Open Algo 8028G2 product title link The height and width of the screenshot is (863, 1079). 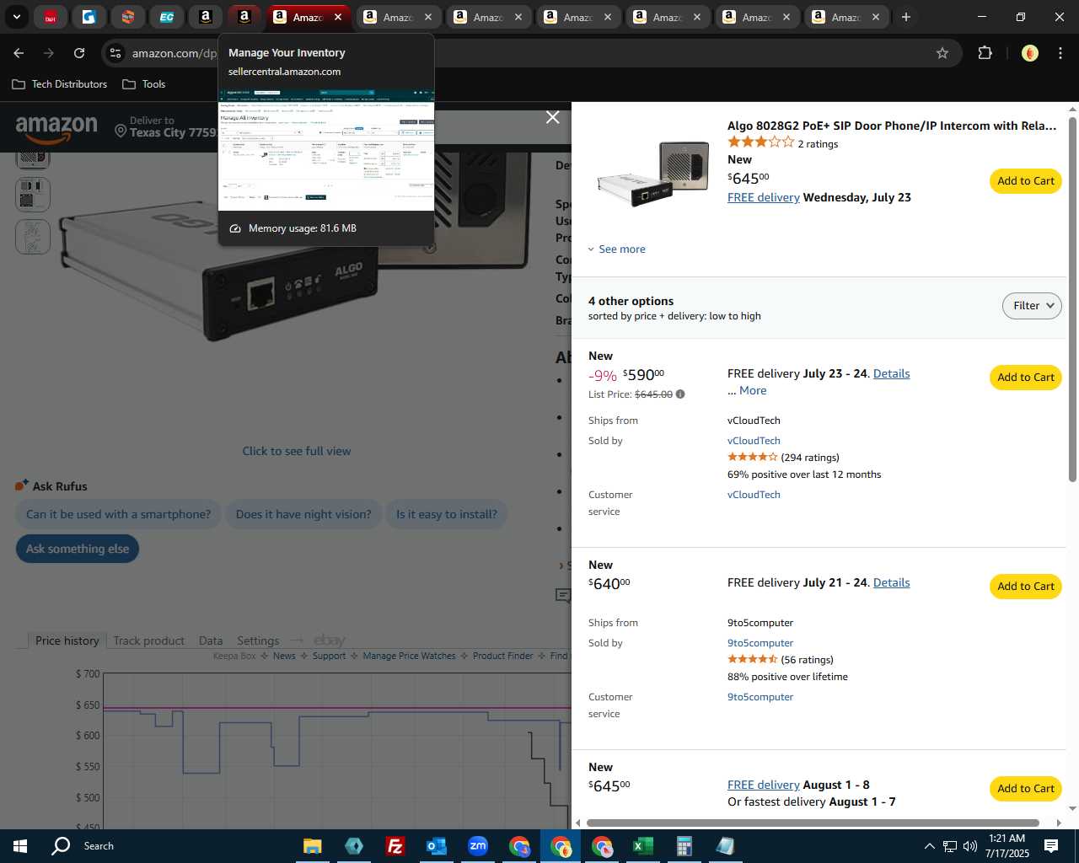(x=892, y=126)
